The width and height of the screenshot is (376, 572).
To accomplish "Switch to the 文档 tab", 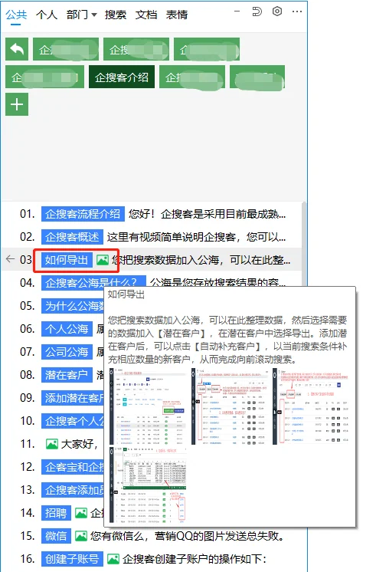I will click(146, 15).
